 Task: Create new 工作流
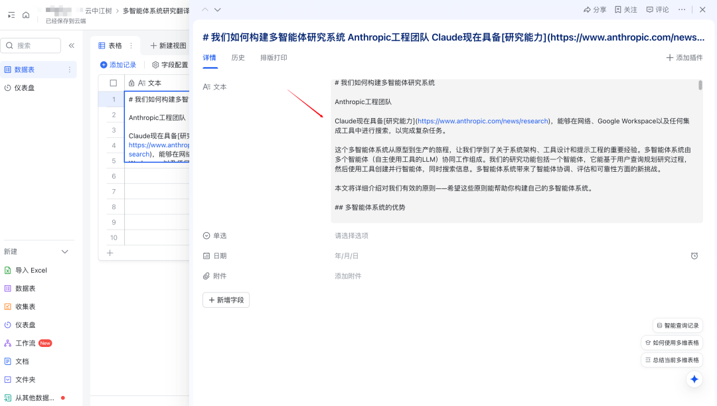27,344
